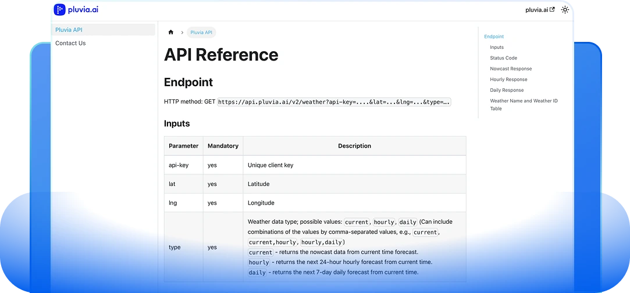
Task: Go to the Hourly Response section link
Action: tap(508, 80)
